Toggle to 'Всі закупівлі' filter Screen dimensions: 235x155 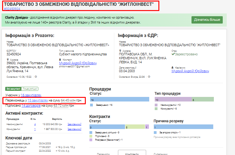[13, 89]
